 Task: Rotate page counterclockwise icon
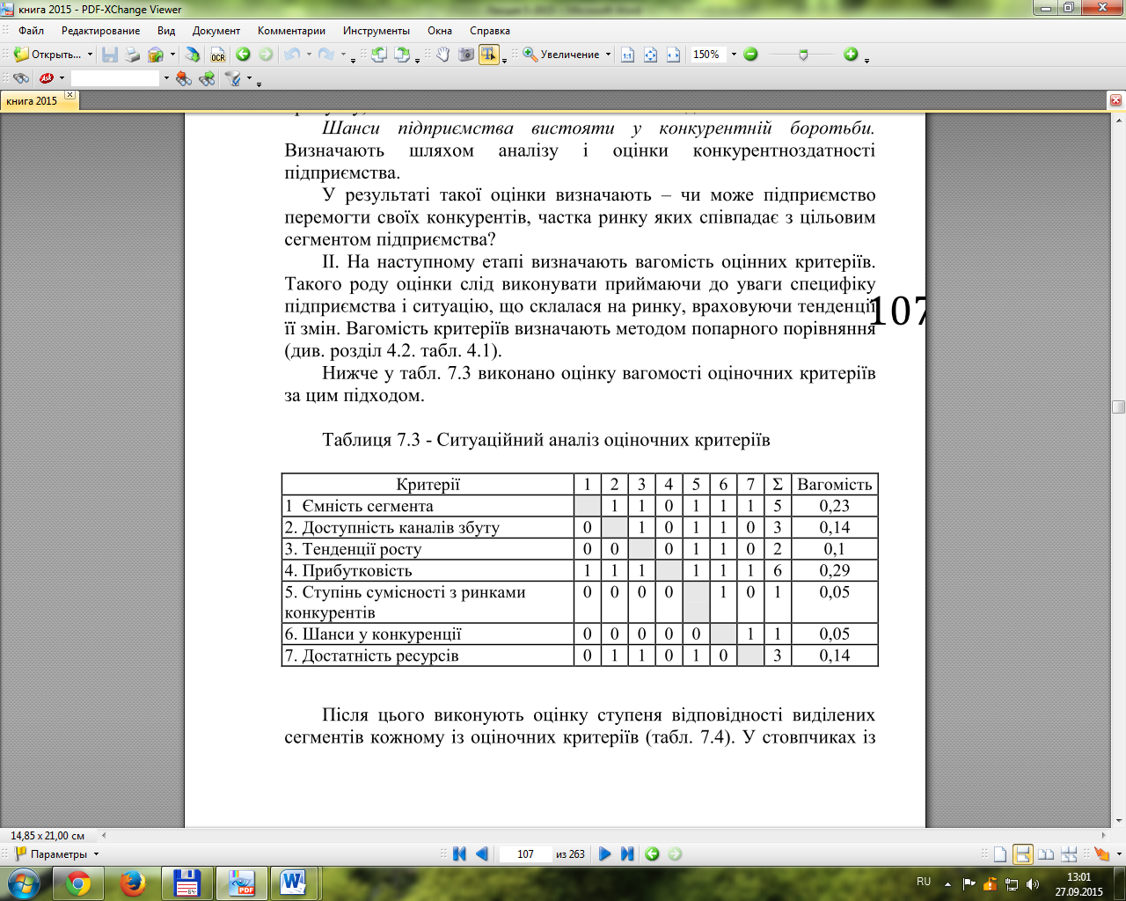pos(379,55)
